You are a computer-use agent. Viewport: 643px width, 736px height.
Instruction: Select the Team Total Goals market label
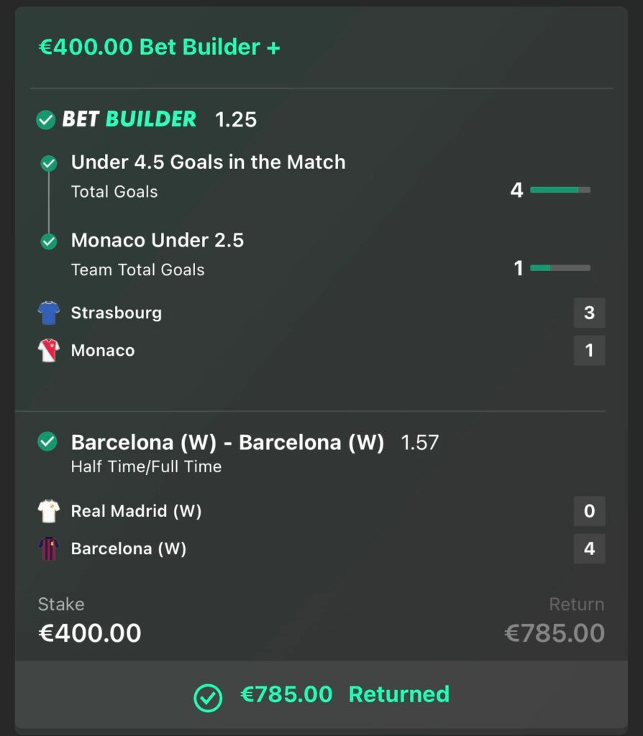click(x=137, y=270)
